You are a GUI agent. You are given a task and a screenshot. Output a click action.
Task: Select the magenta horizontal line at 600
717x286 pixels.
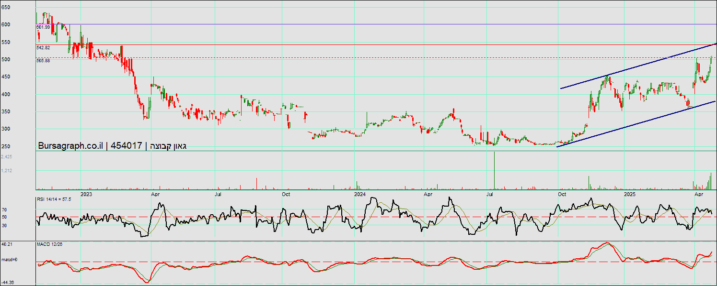coord(383,24)
